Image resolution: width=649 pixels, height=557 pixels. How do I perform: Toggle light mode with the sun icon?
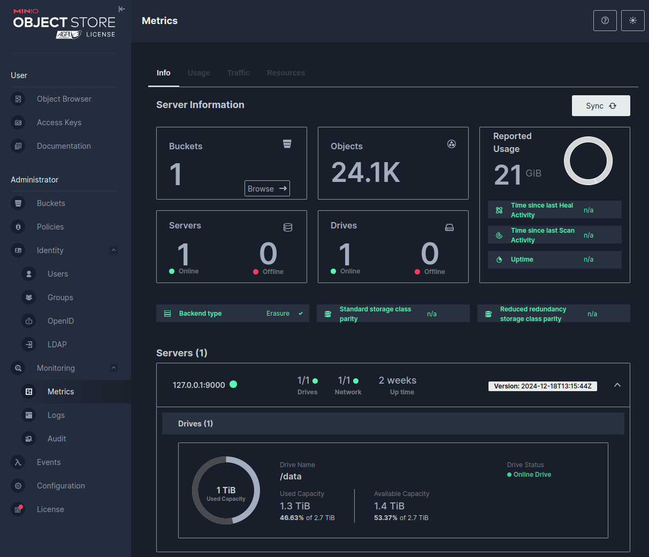pos(633,20)
